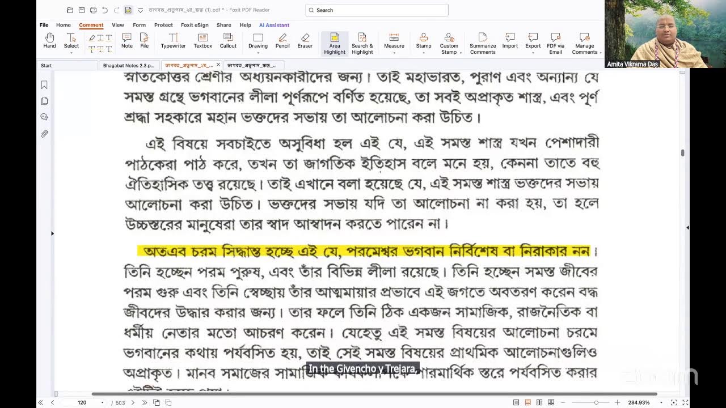
Task: Open the Select tool dropdown
Action: 71,53
